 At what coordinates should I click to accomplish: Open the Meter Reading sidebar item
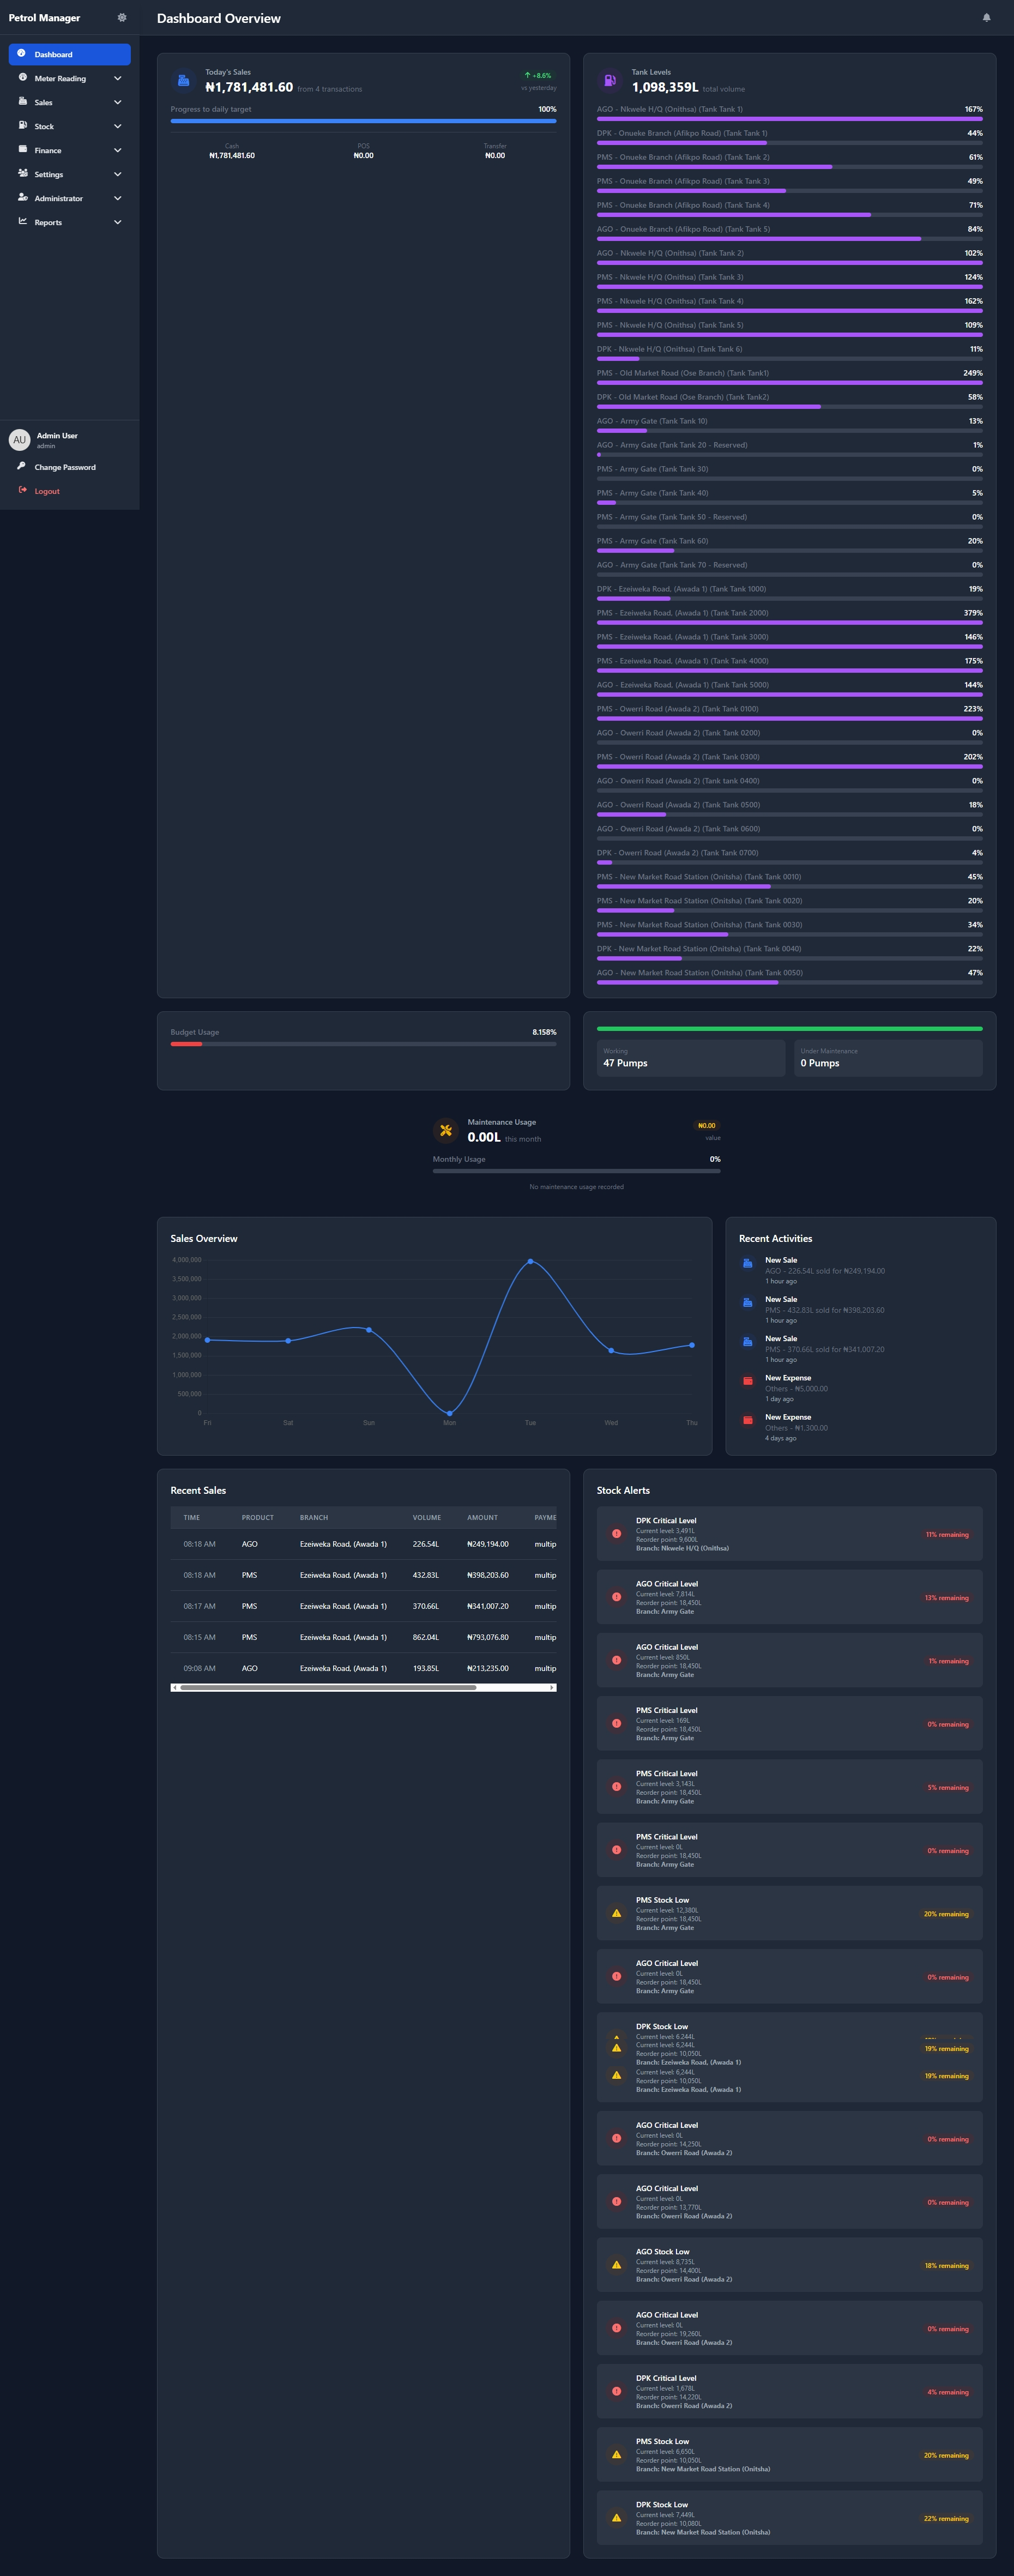click(x=69, y=78)
